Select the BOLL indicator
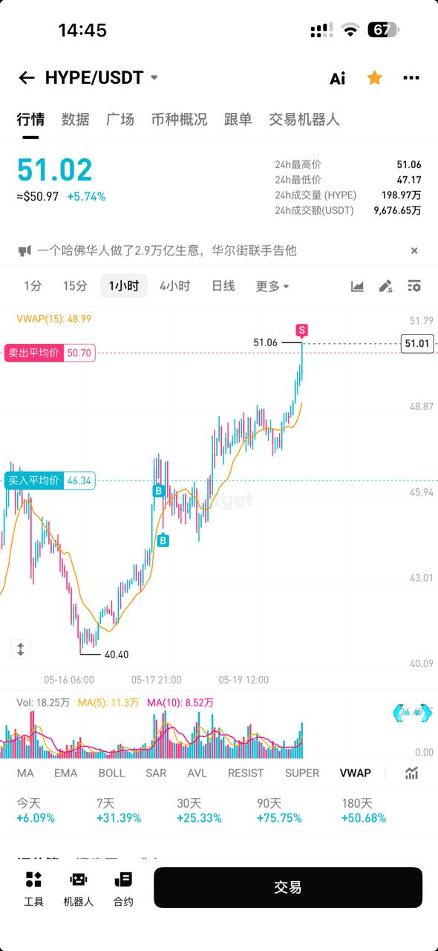 coord(112,773)
